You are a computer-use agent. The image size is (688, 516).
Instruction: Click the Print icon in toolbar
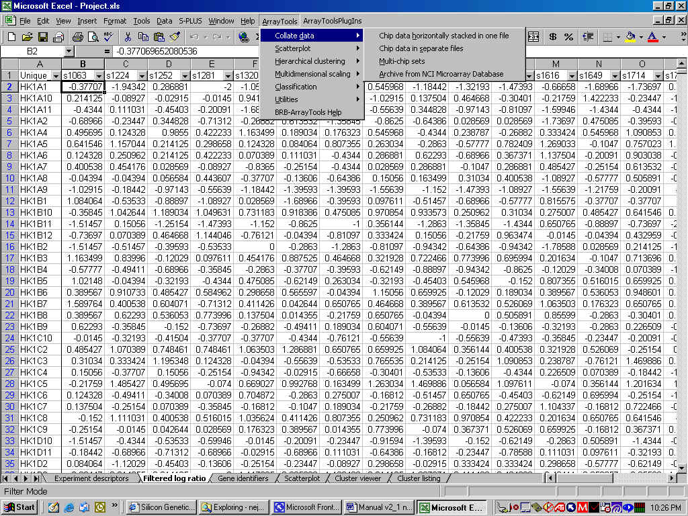click(77, 37)
